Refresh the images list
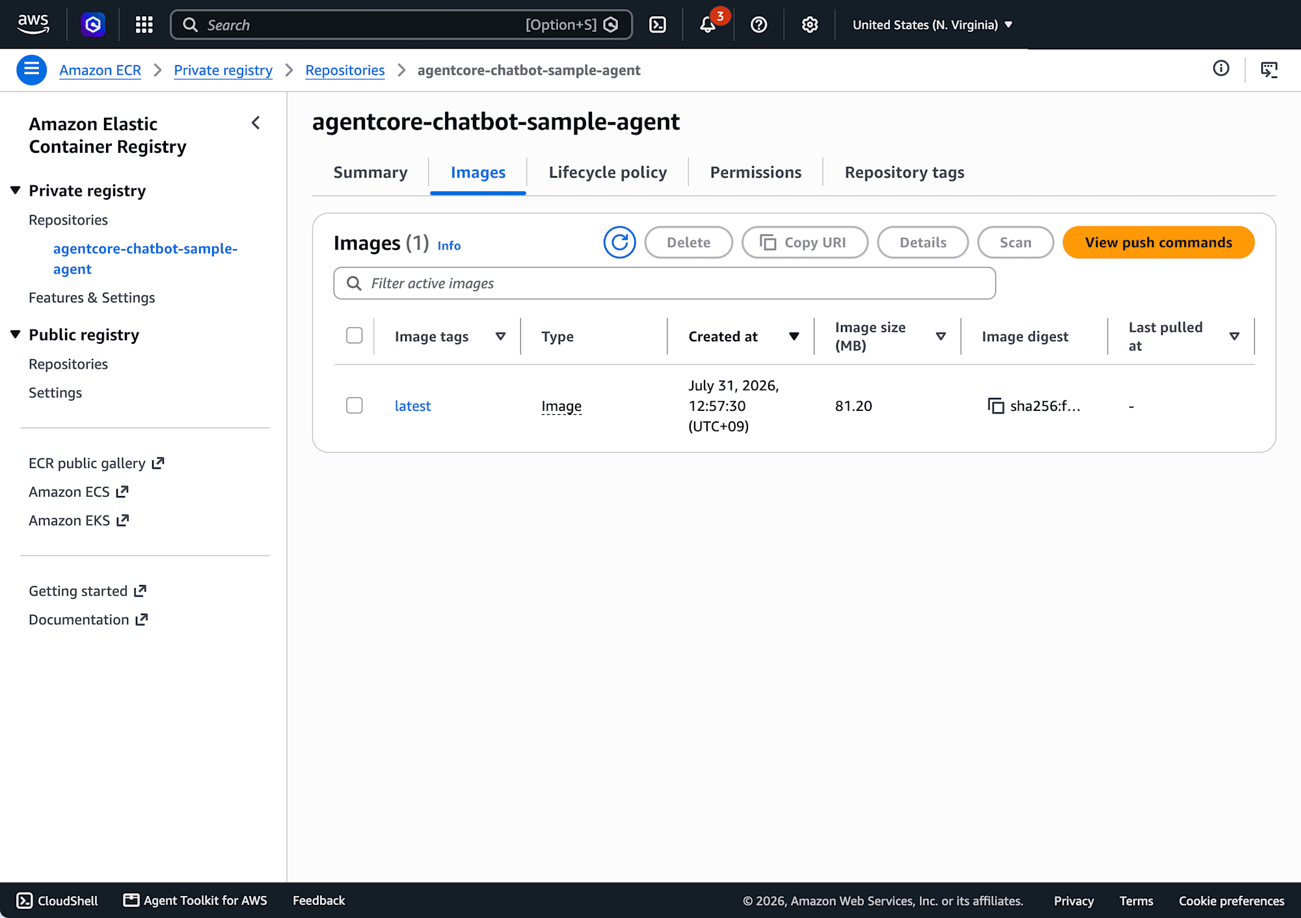Viewport: 1301px width, 918px height. (x=619, y=243)
